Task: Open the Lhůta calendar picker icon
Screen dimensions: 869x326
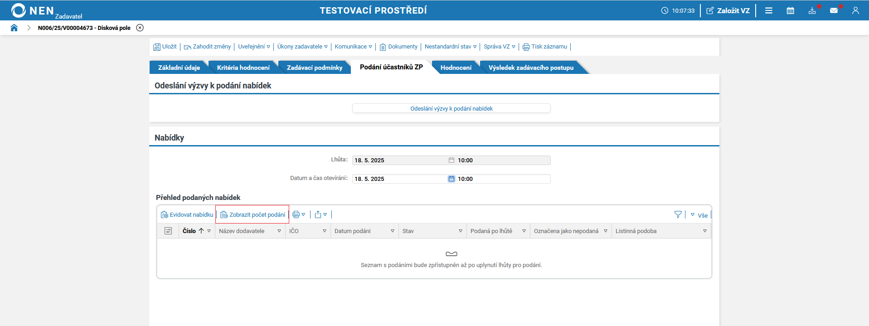Action: (x=451, y=161)
